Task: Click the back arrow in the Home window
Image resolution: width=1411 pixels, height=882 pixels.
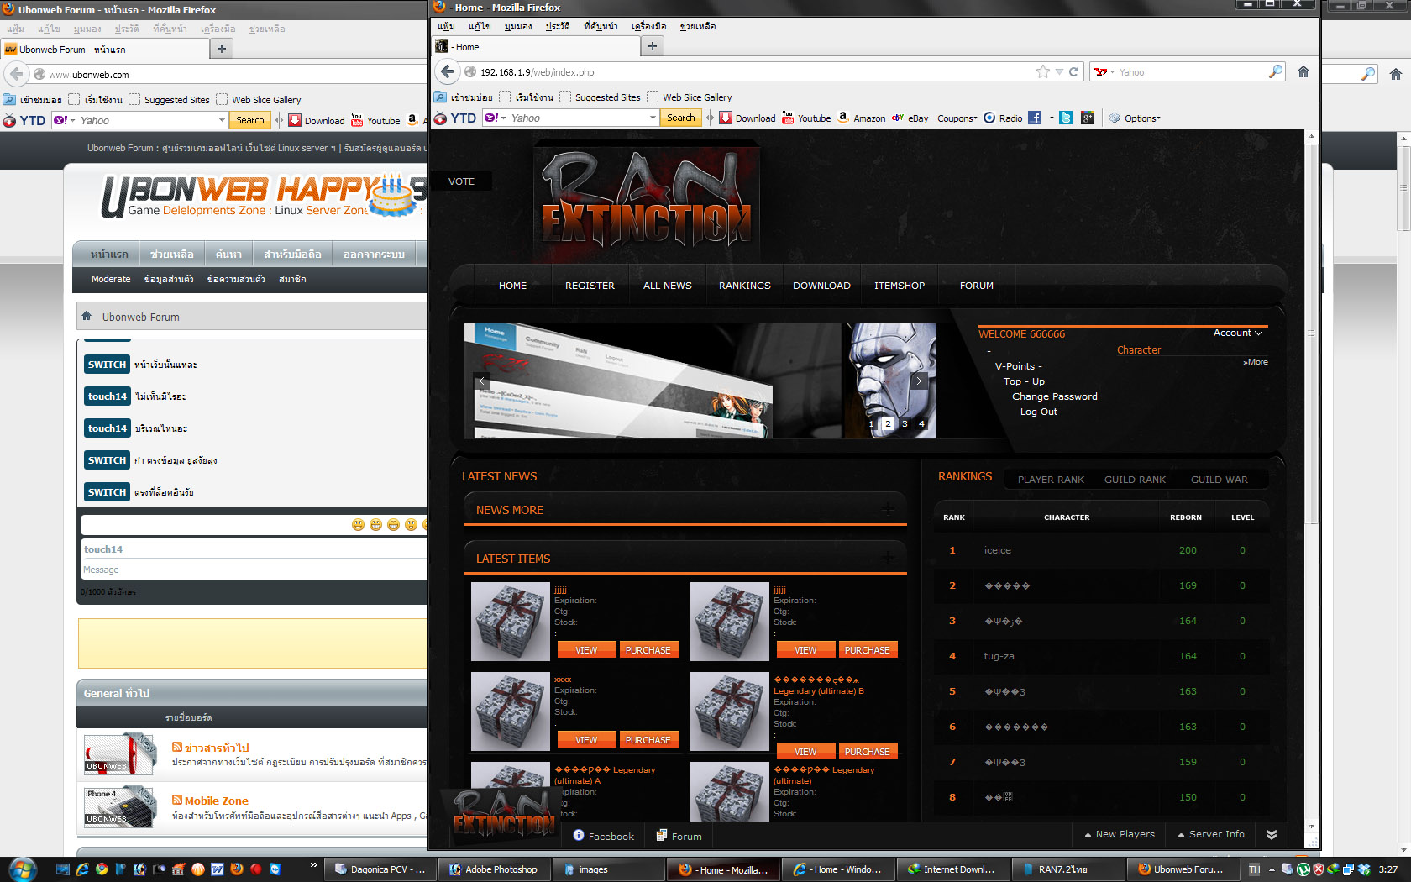Action: pyautogui.click(x=448, y=72)
